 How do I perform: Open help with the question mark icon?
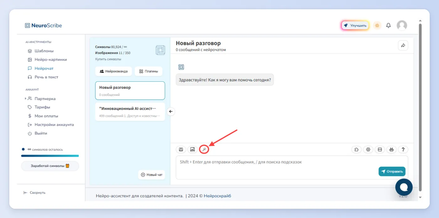403,150
